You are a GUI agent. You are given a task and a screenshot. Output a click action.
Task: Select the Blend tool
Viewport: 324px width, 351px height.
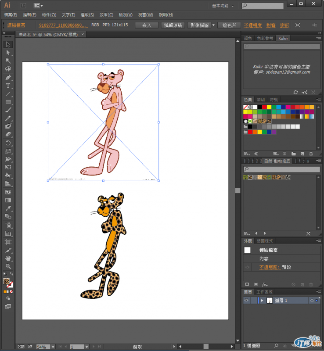point(8,216)
